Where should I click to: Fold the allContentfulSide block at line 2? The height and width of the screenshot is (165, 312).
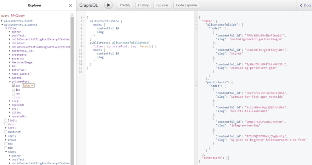pos(84,21)
